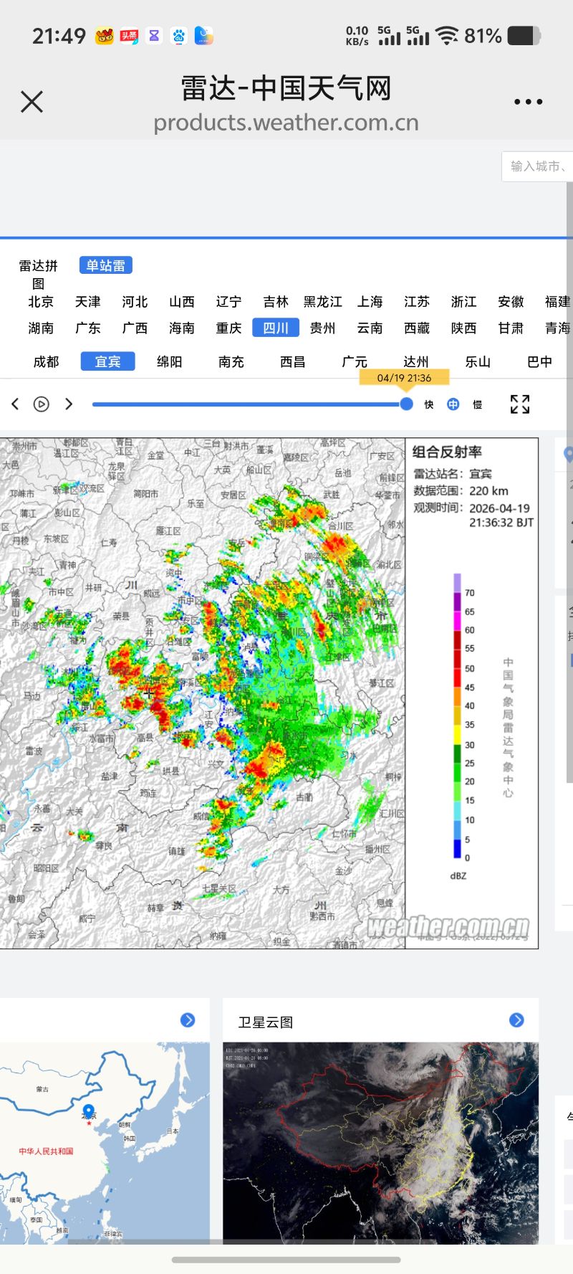
Task: Choose the 云南 region
Action: 370,328
